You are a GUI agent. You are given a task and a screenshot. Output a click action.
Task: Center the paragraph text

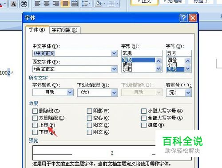[47, 4]
